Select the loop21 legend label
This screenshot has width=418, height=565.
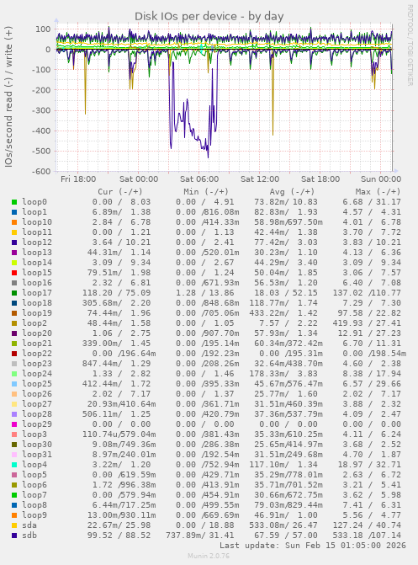(x=37, y=344)
